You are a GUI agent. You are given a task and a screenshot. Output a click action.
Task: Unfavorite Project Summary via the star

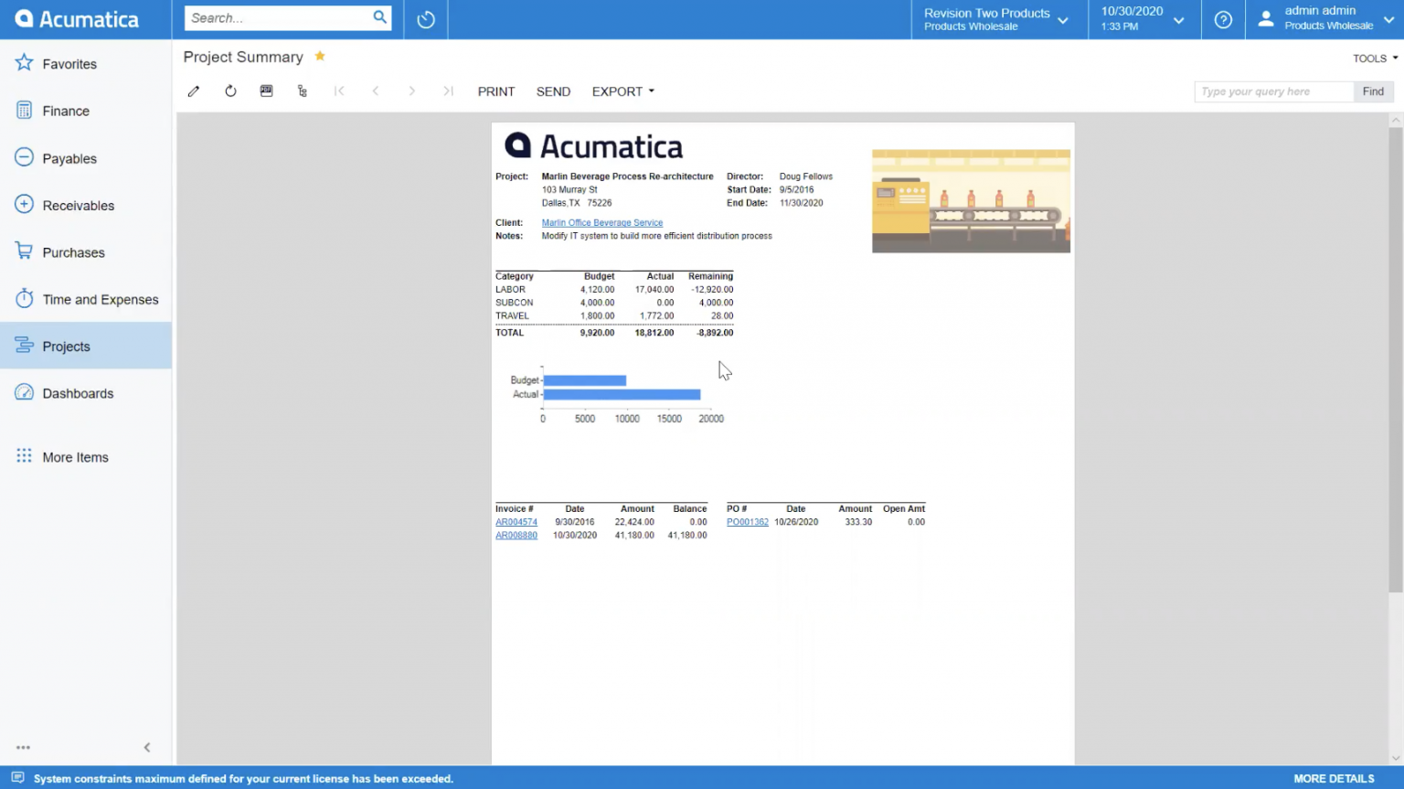coord(320,56)
